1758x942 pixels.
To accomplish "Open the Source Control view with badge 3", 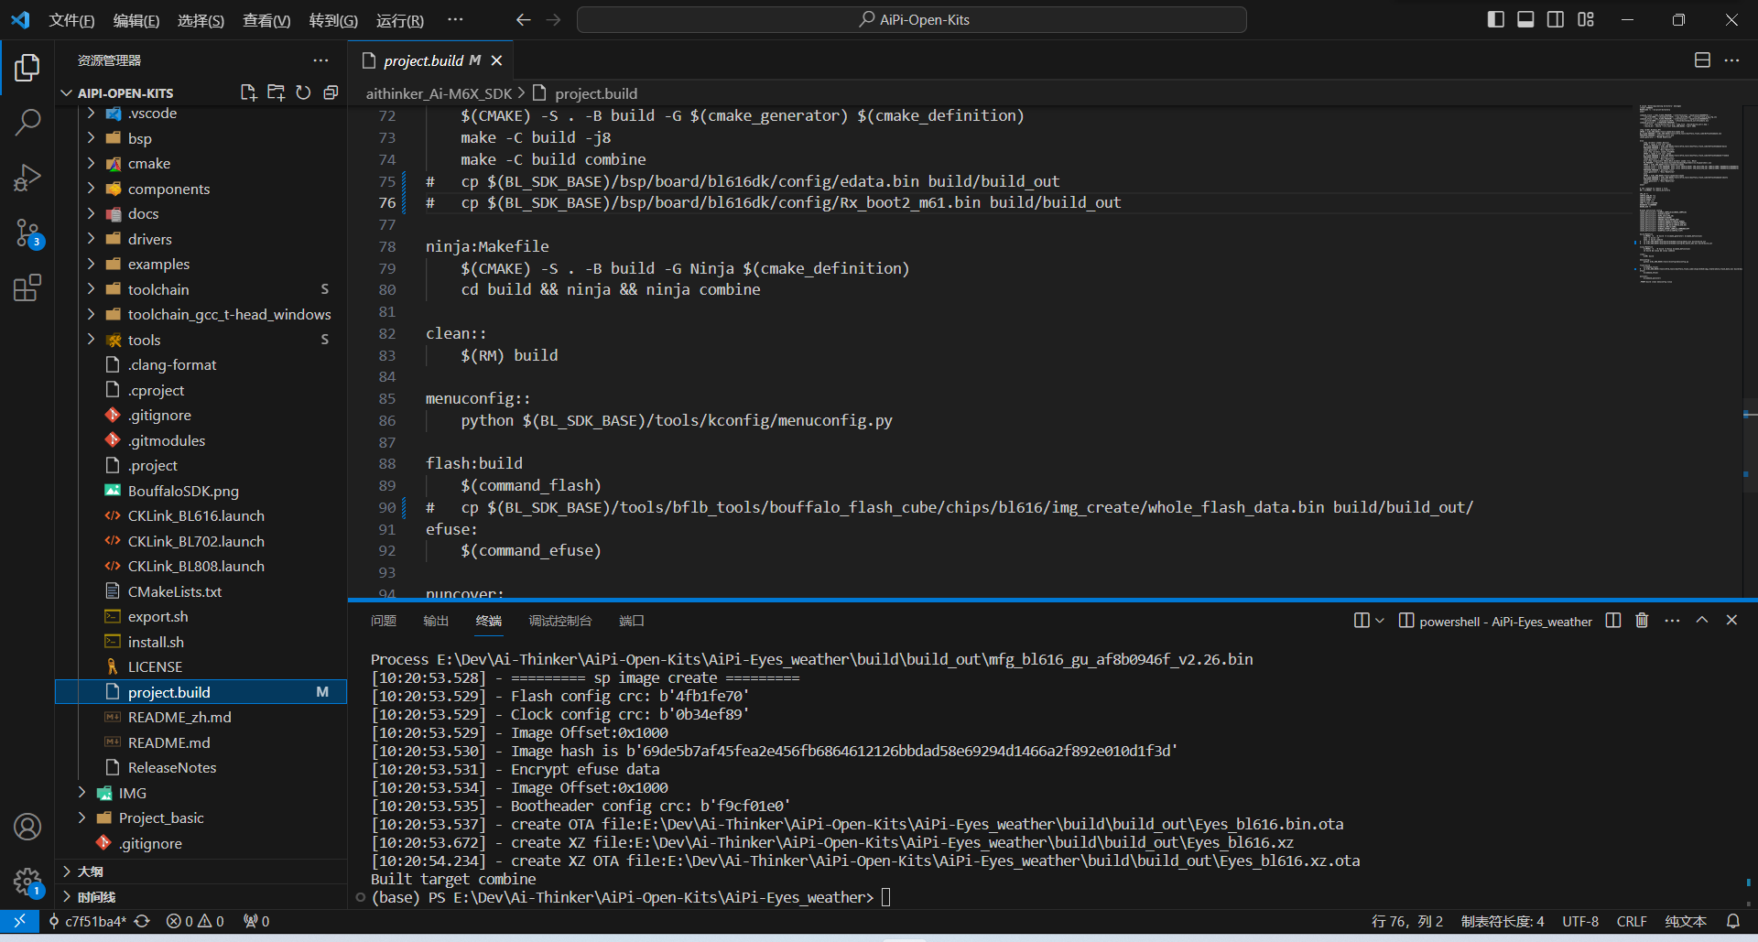I will point(27,233).
